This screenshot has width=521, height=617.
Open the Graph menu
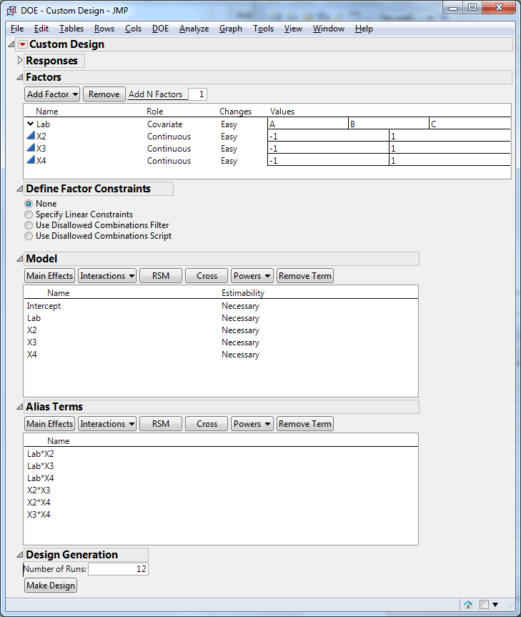pos(231,29)
